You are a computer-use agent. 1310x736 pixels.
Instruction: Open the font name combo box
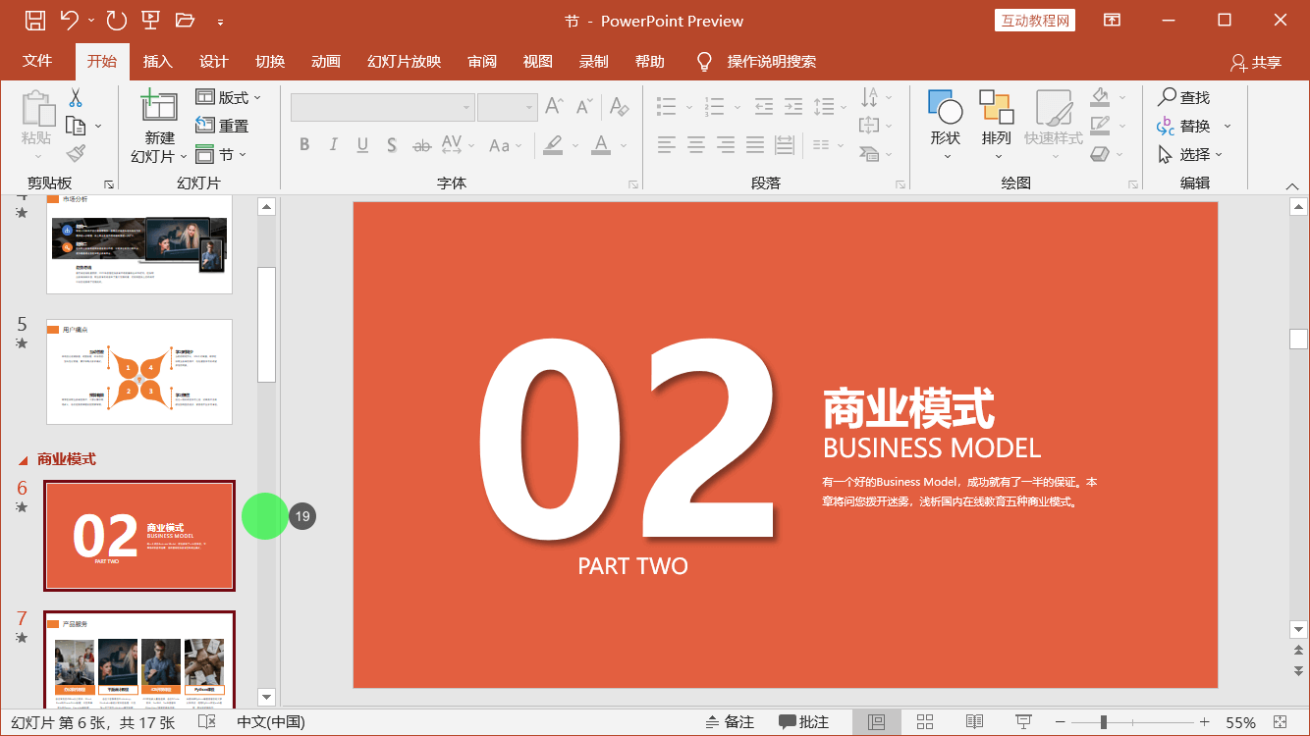click(x=383, y=107)
